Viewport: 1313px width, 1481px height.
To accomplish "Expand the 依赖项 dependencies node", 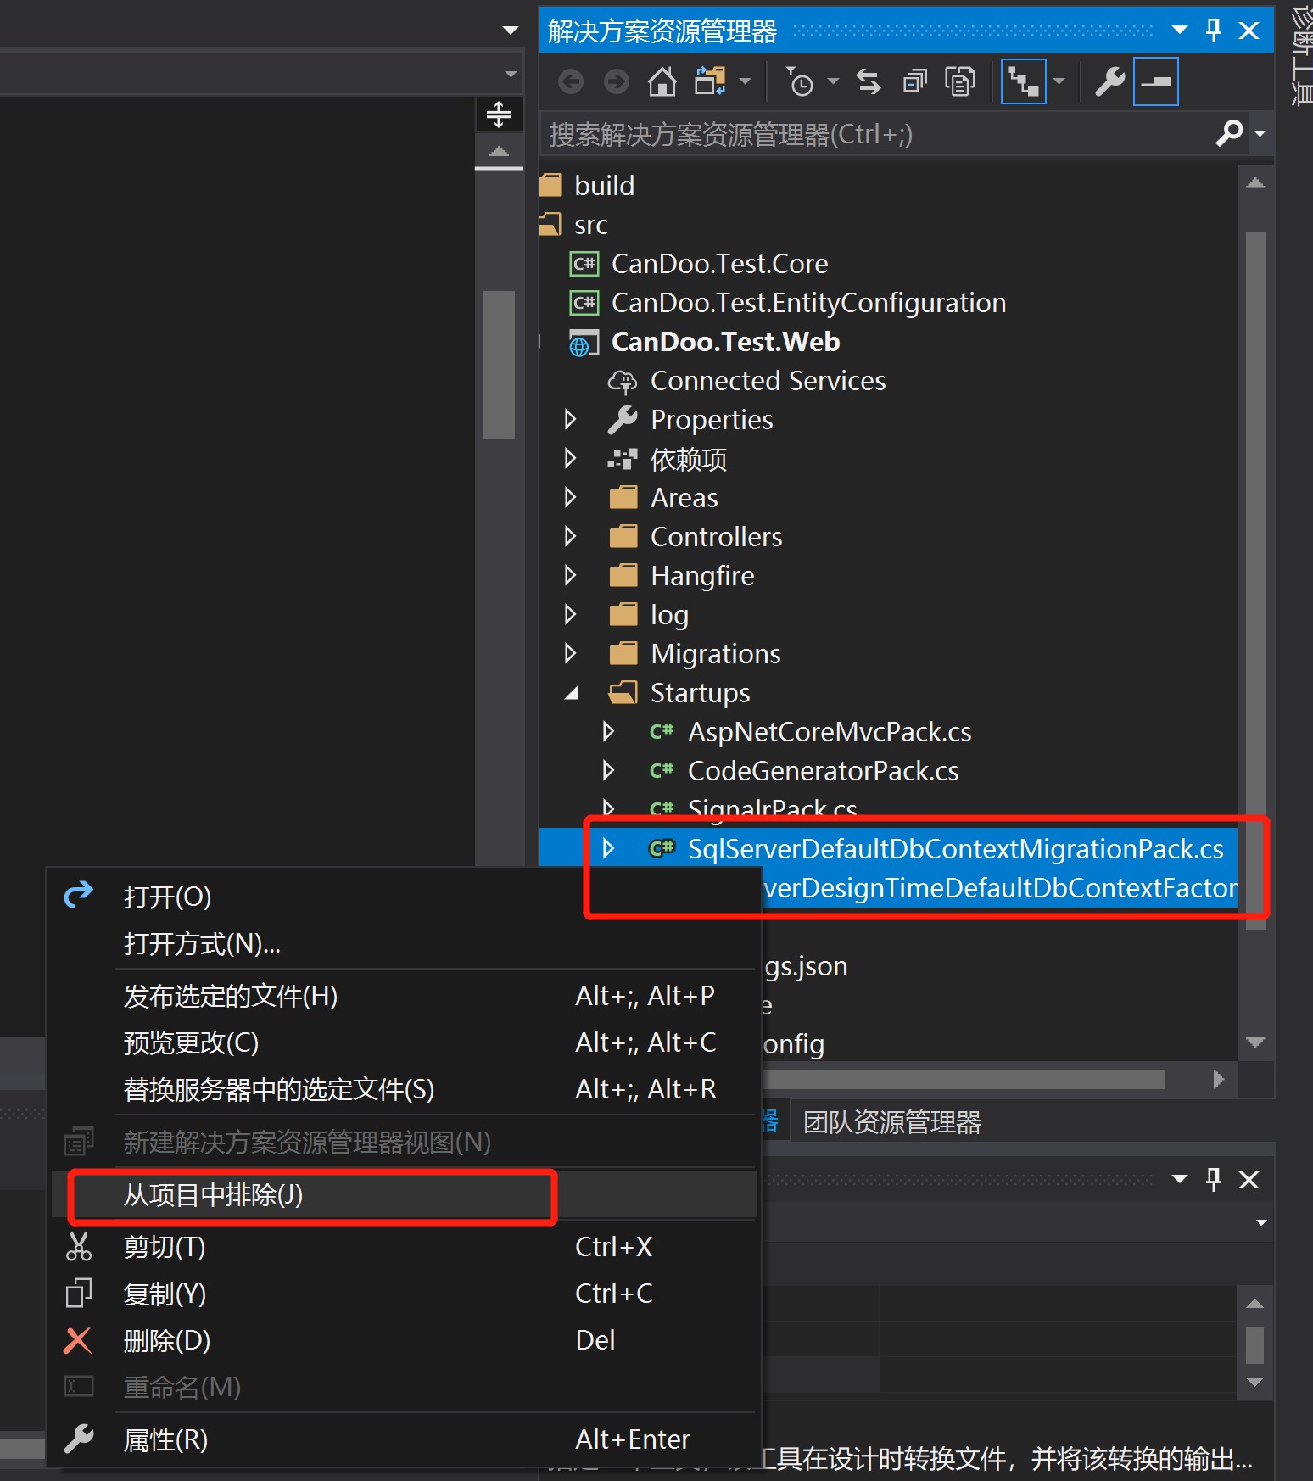I will [570, 458].
